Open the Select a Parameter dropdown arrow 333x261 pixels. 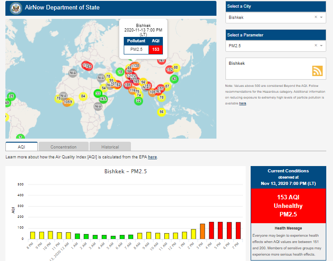[x=321, y=45]
